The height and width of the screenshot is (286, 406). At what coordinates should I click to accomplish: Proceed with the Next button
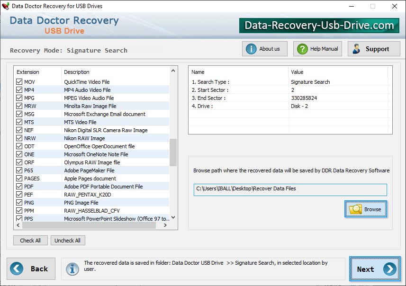click(x=375, y=269)
